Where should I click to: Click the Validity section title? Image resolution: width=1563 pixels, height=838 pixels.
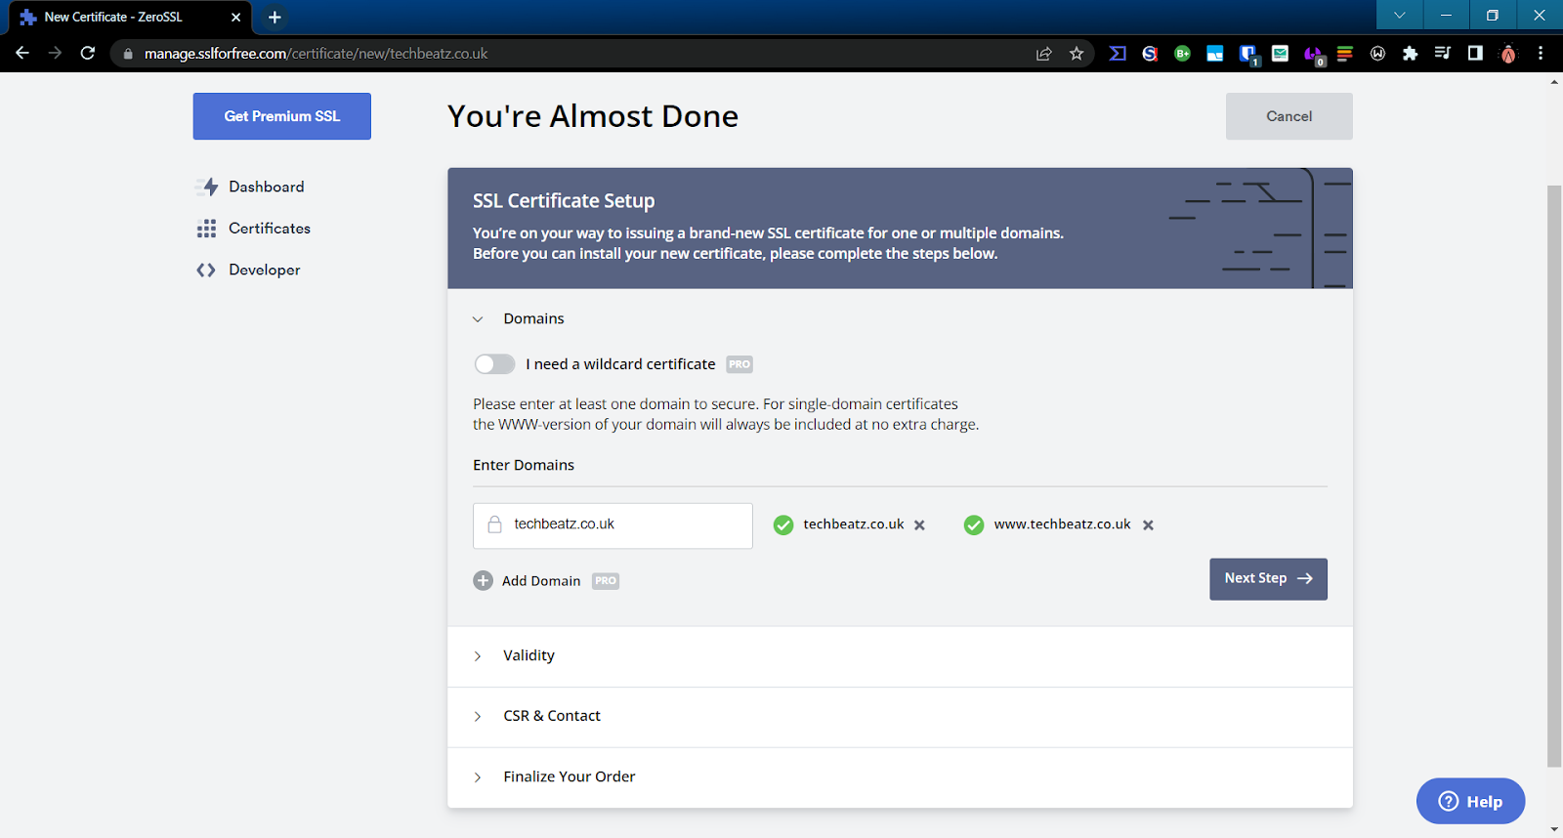528,655
